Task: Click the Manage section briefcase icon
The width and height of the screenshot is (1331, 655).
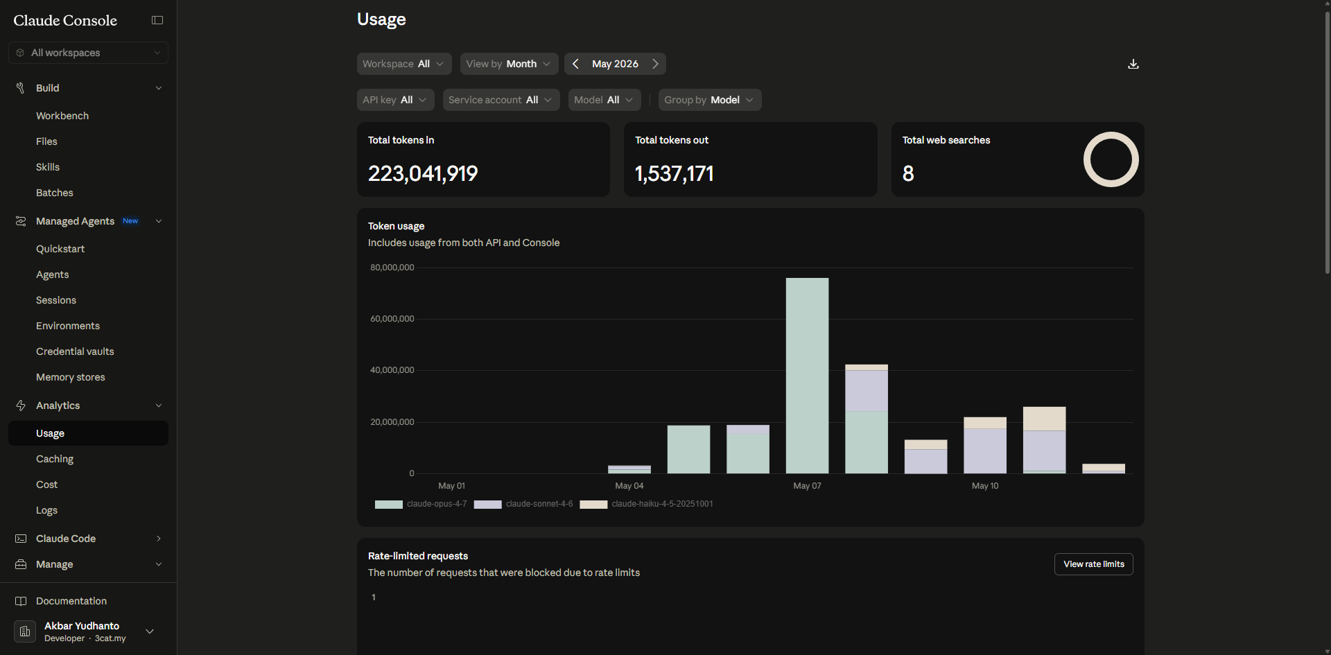Action: click(21, 564)
